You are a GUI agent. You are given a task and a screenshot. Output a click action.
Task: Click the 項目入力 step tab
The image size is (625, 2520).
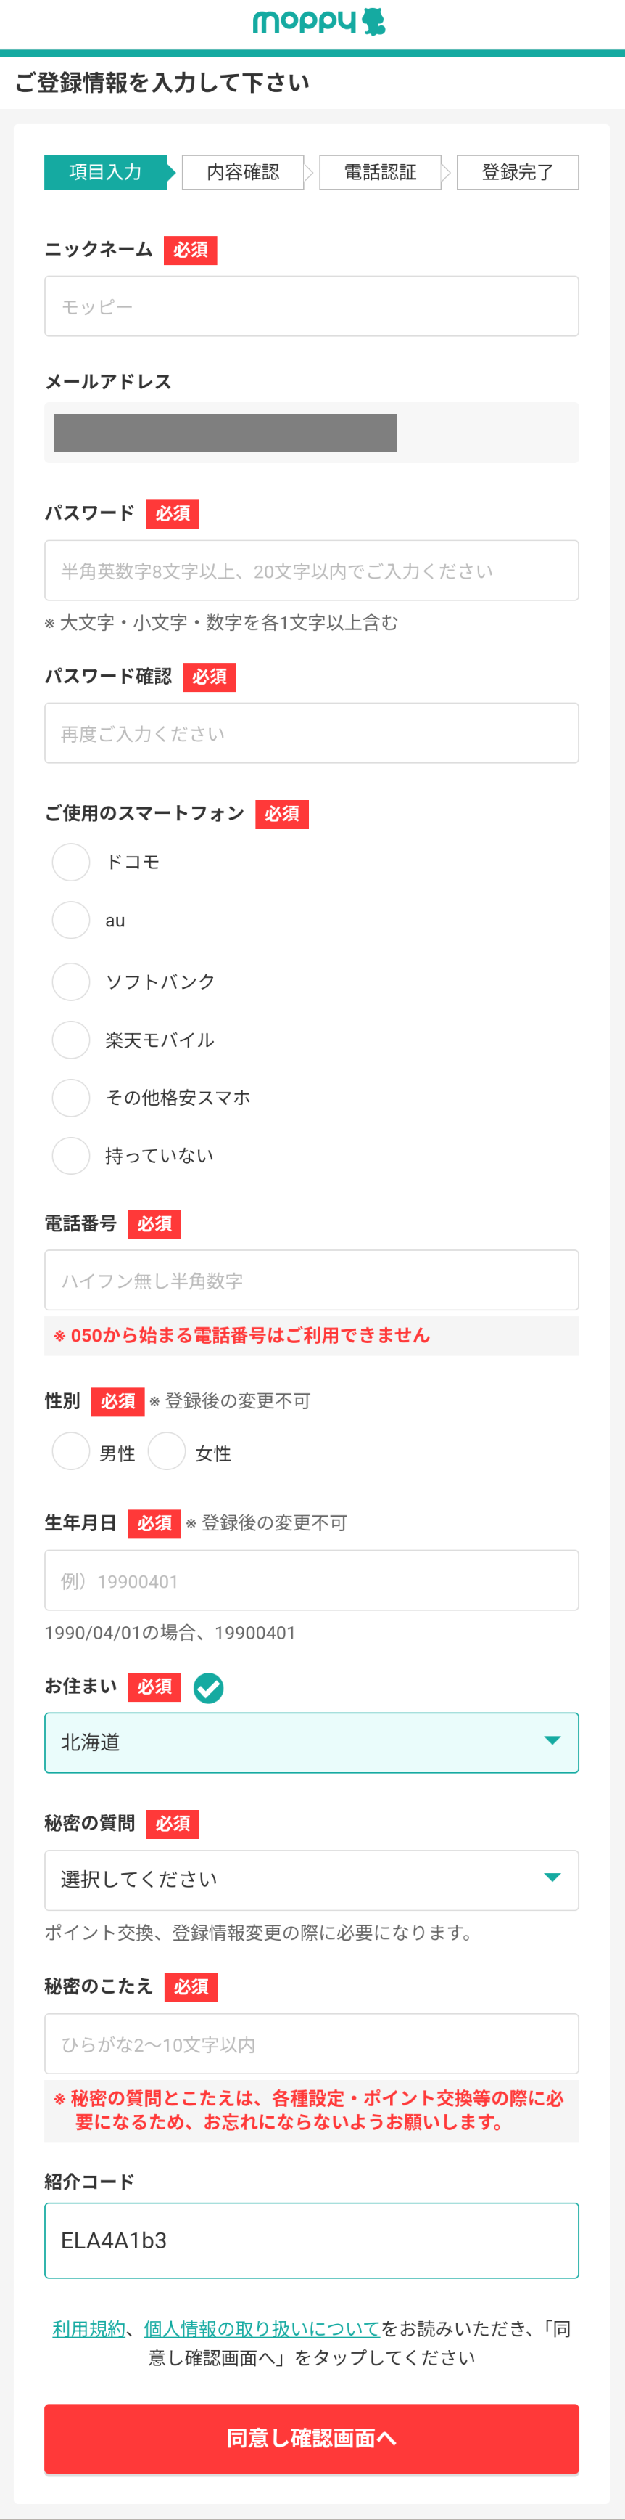pos(105,172)
